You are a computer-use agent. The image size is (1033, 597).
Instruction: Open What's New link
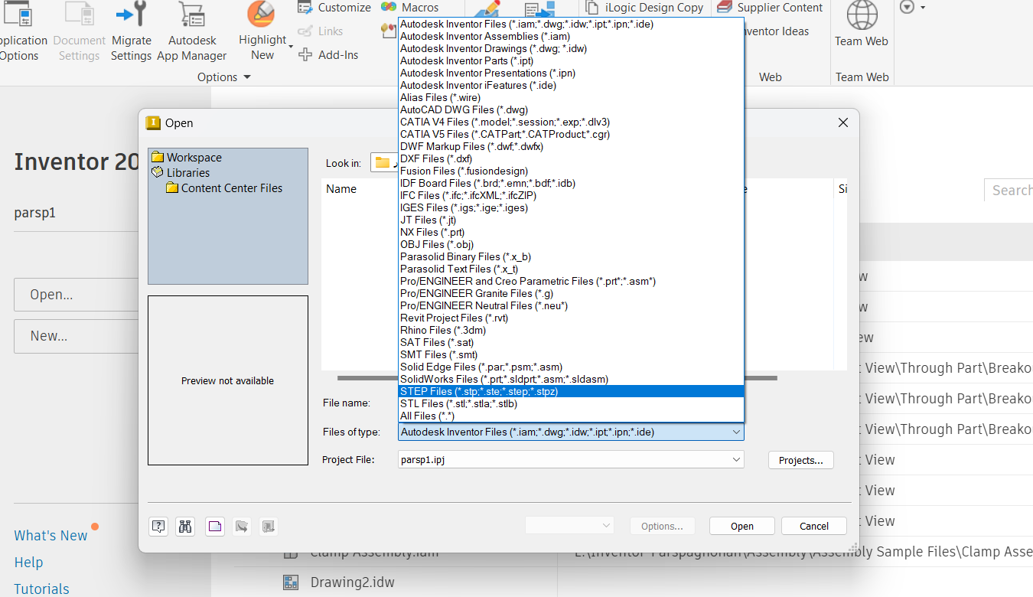coord(51,536)
